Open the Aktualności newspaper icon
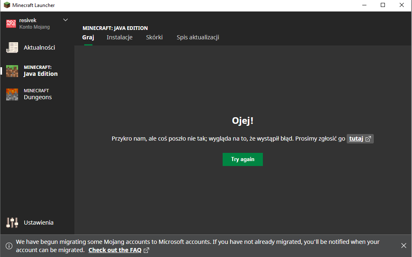This screenshot has height=257, width=412. (12, 48)
